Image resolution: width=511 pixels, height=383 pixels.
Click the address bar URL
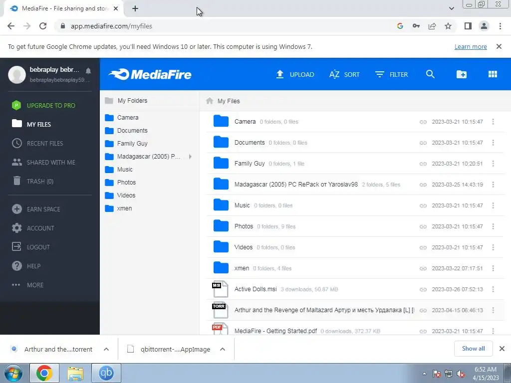coord(111,26)
